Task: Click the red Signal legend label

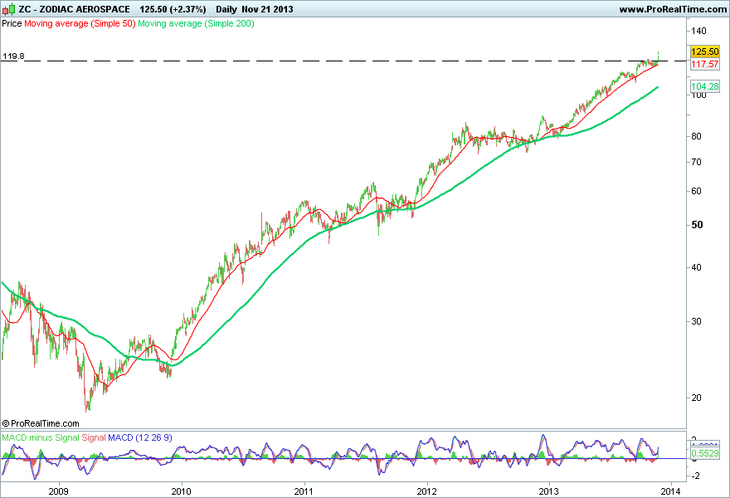Action: pos(94,437)
